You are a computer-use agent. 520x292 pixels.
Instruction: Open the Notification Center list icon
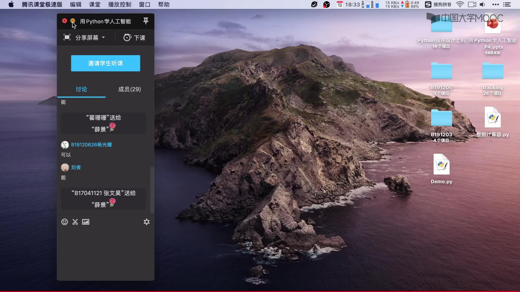pos(507,4)
